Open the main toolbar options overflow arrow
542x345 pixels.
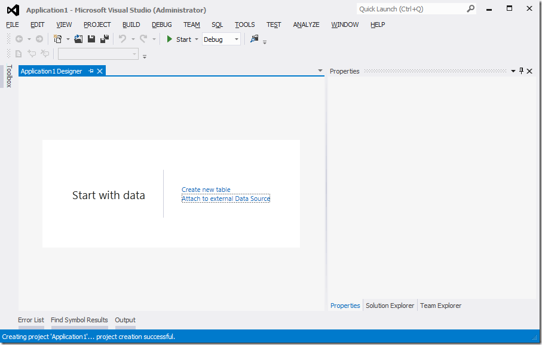click(x=265, y=42)
